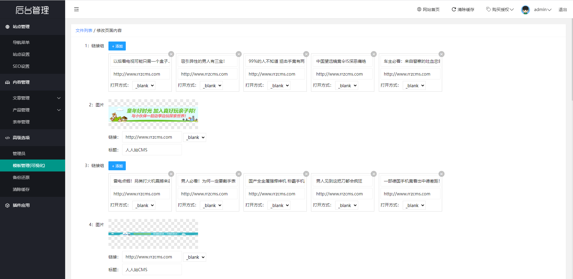Open 打开方式 dropdown for '男人见到这把刀' link
The width and height of the screenshot is (573, 279).
pyautogui.click(x=346, y=205)
